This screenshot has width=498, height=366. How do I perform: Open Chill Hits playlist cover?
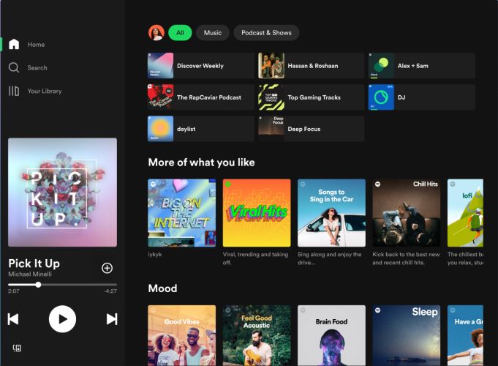[x=407, y=213]
